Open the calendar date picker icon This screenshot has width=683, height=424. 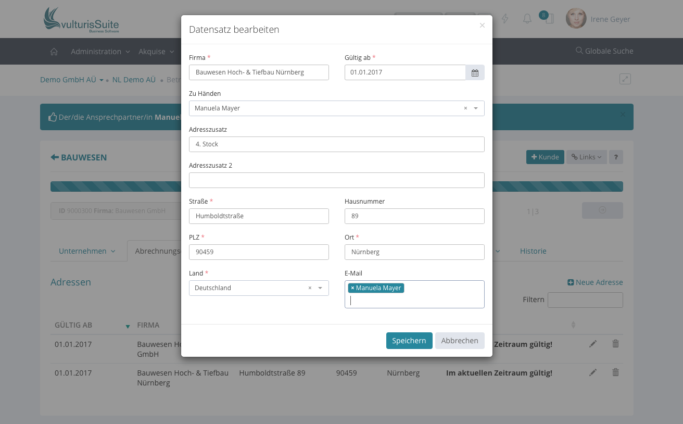click(475, 72)
